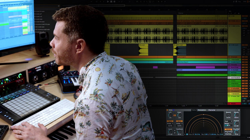The image size is (250, 140).
Task: Fold the G Pedal Del return track arrow
Action: click(x=229, y=96)
